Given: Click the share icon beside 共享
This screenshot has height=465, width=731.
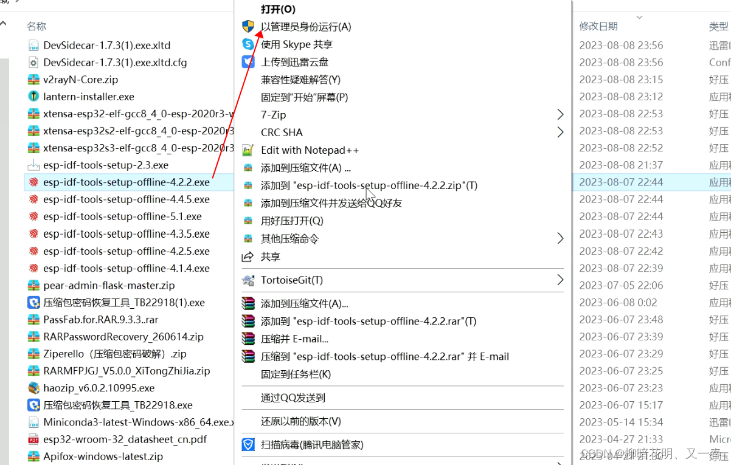Looking at the screenshot, I should pyautogui.click(x=248, y=257).
